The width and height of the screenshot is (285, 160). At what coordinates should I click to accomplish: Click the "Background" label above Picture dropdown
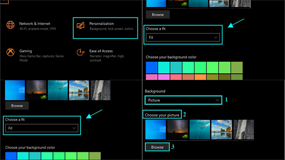[x=155, y=91]
